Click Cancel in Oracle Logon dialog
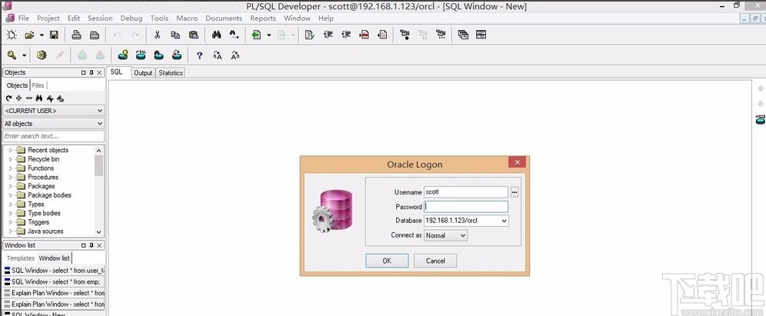The width and height of the screenshot is (766, 316). pyautogui.click(x=435, y=261)
